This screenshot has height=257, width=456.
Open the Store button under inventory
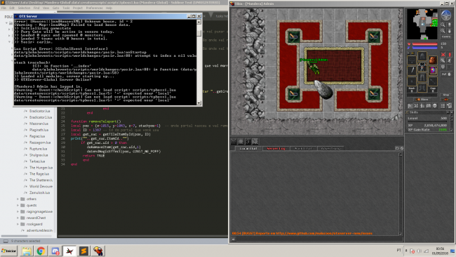pyautogui.click(x=422, y=100)
